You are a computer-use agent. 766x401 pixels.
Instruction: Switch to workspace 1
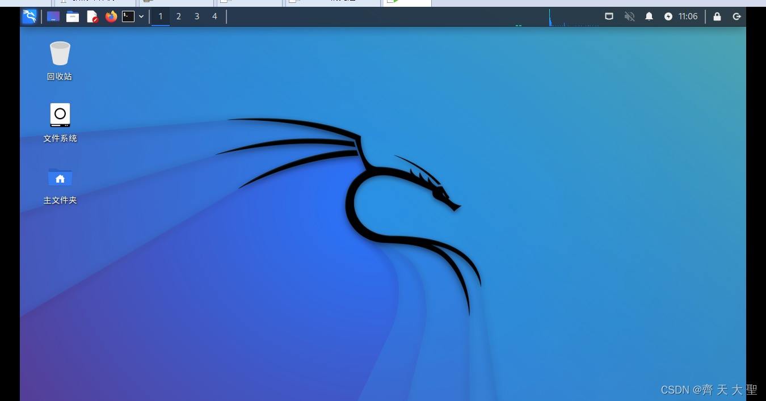click(161, 16)
